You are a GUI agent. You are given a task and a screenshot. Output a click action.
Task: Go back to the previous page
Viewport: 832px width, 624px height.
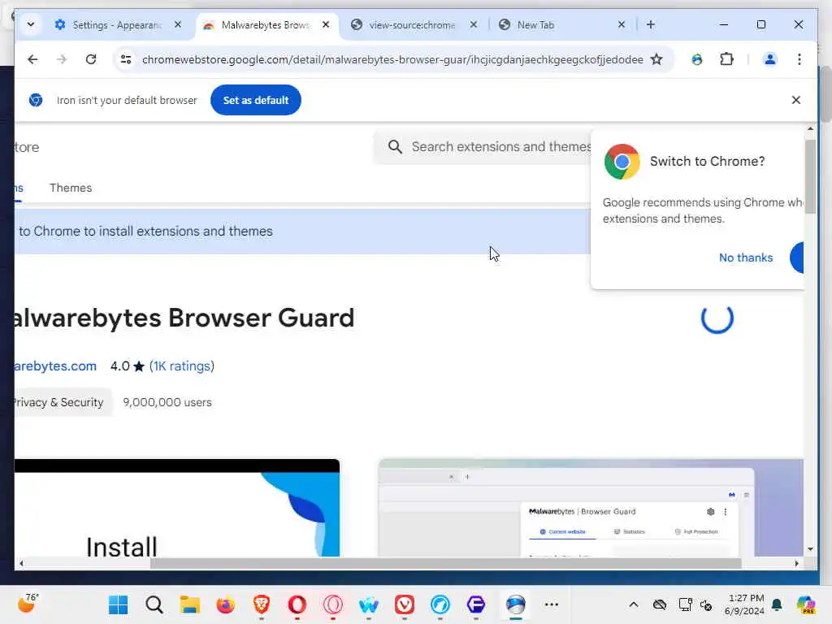[32, 59]
